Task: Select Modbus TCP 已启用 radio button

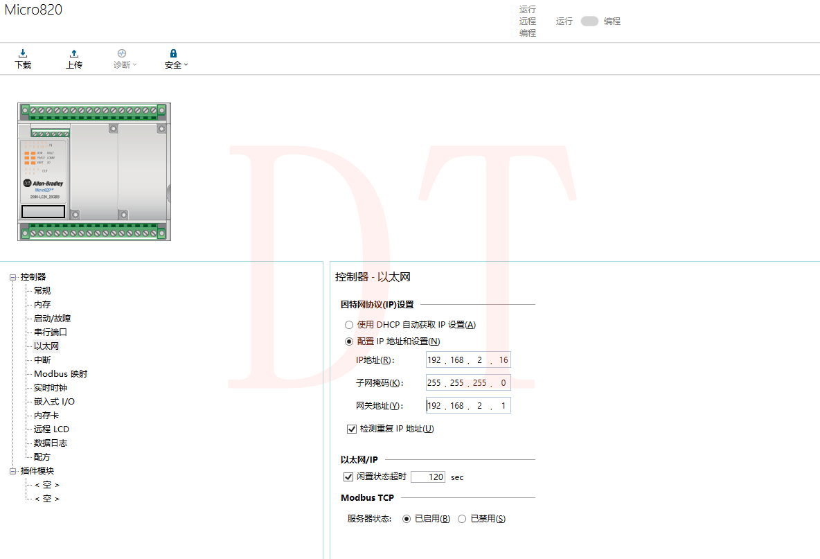Action: click(407, 519)
